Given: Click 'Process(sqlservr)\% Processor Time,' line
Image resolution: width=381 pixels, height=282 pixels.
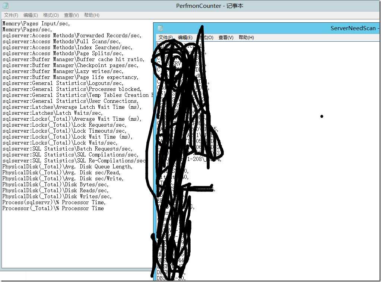Looking at the screenshot, I should [x=54, y=202].
